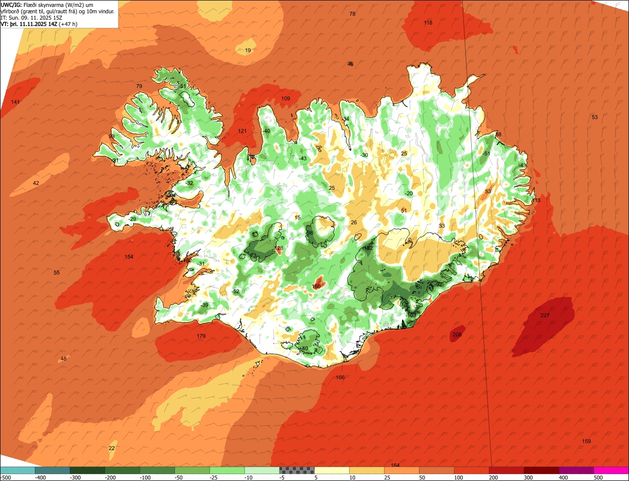Image resolution: width=629 pixels, height=481 pixels.
Task: Click the value 88 on the northeast coast
Action: pos(498,134)
